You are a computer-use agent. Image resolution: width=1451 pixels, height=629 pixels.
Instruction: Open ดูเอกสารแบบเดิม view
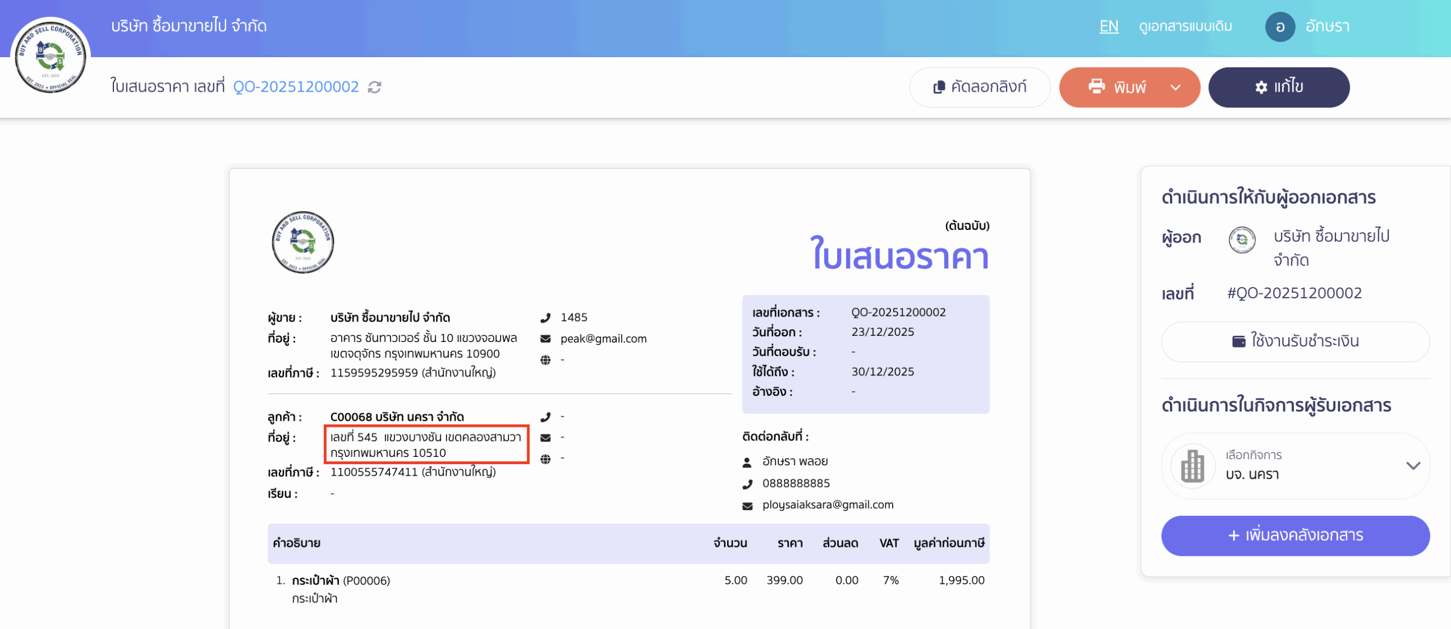click(x=1184, y=26)
